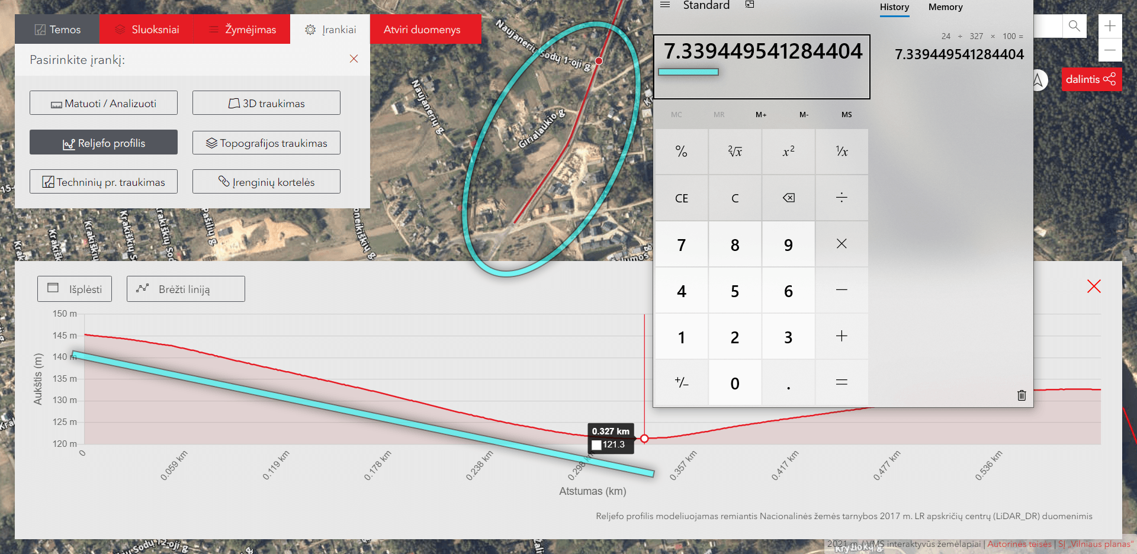The image size is (1137, 554).
Task: Switch to calculator Memory tab
Action: 945,7
